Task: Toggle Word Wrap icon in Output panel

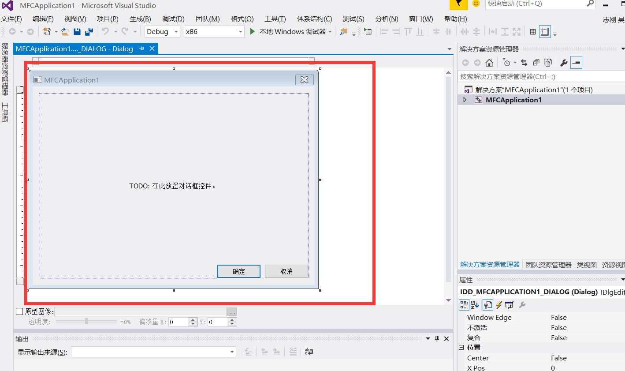Action: tap(309, 352)
